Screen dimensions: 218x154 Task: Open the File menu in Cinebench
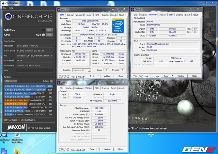(5, 7)
